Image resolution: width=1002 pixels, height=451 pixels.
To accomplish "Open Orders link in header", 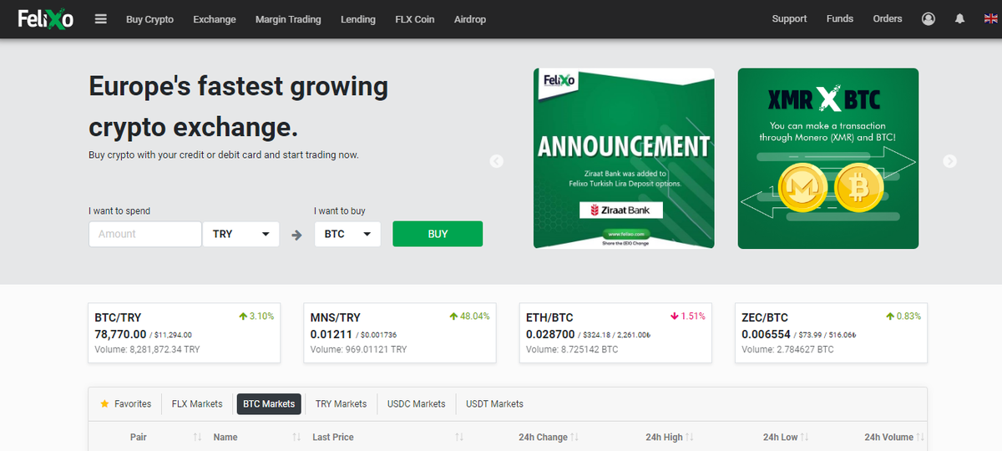I will click(888, 18).
